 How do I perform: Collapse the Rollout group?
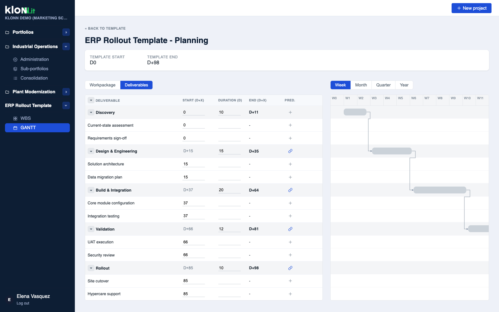coord(91,268)
